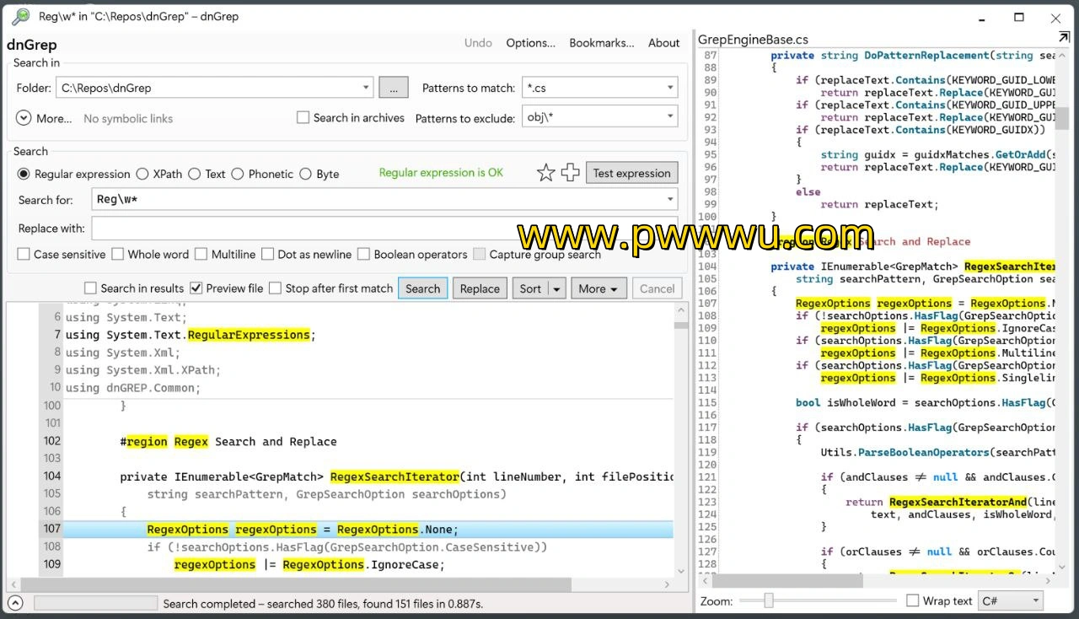Open the Folder path dropdown

click(x=366, y=88)
